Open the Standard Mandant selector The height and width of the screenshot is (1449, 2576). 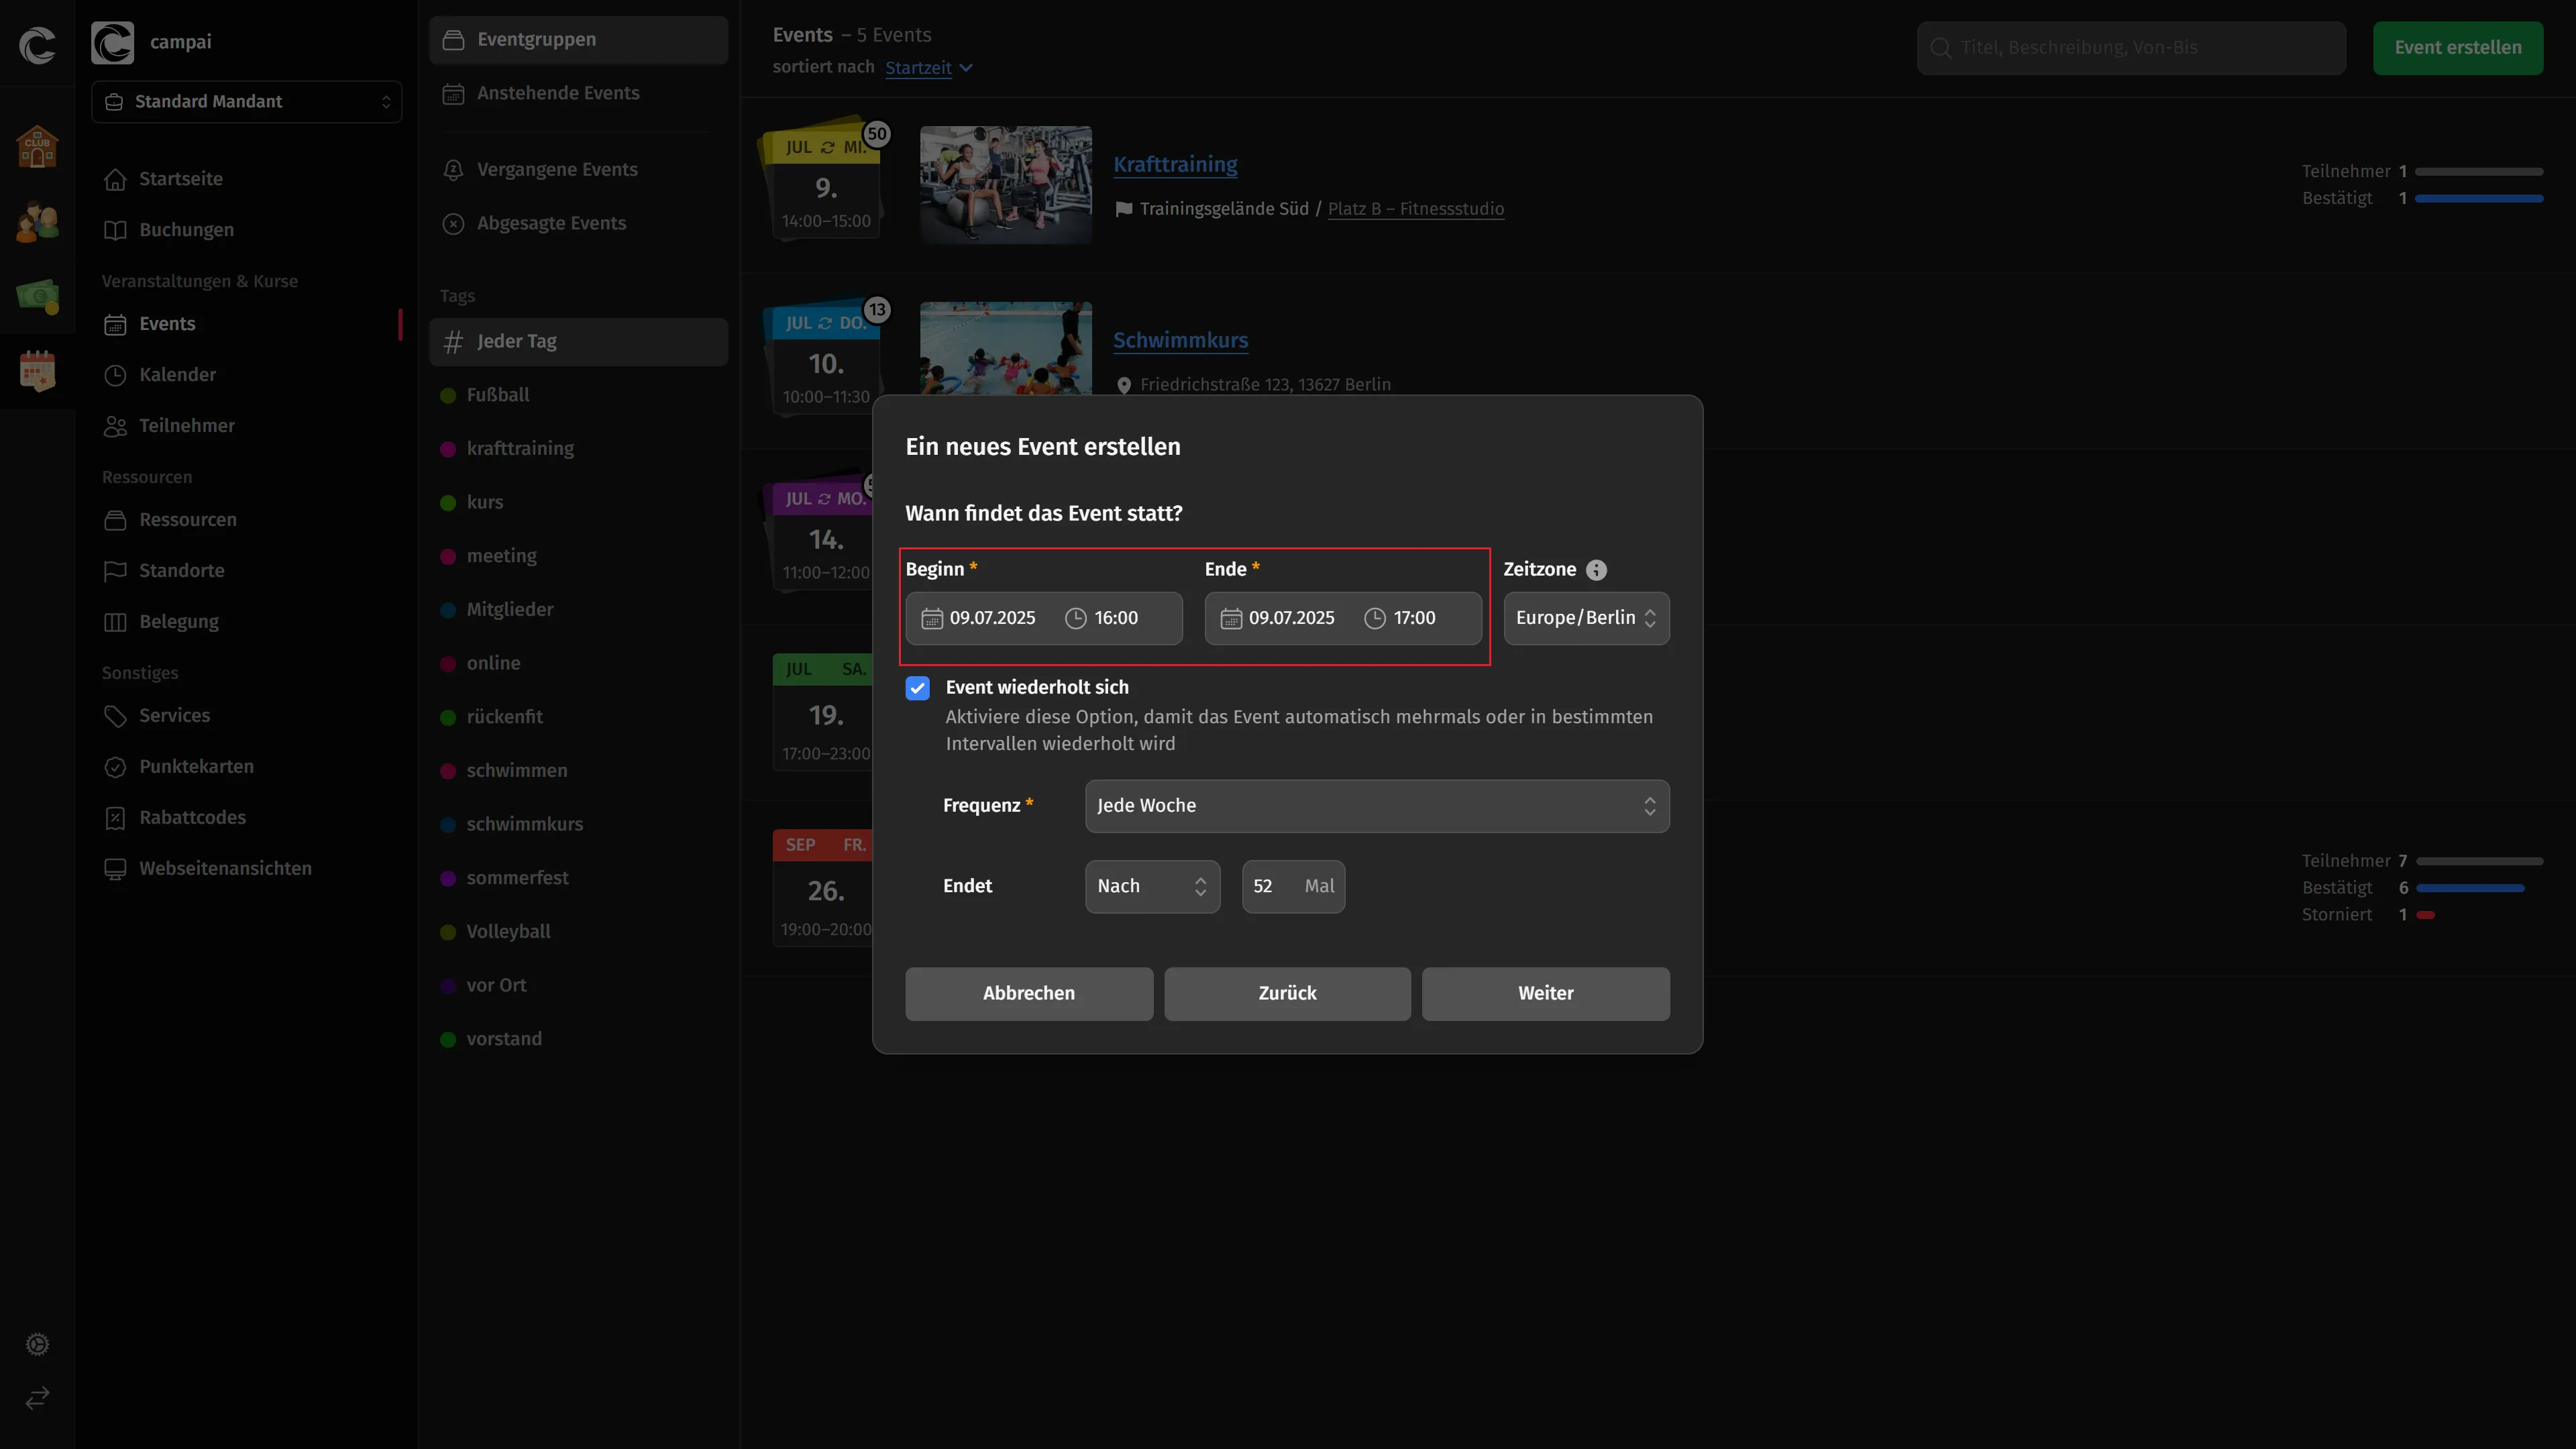246,102
